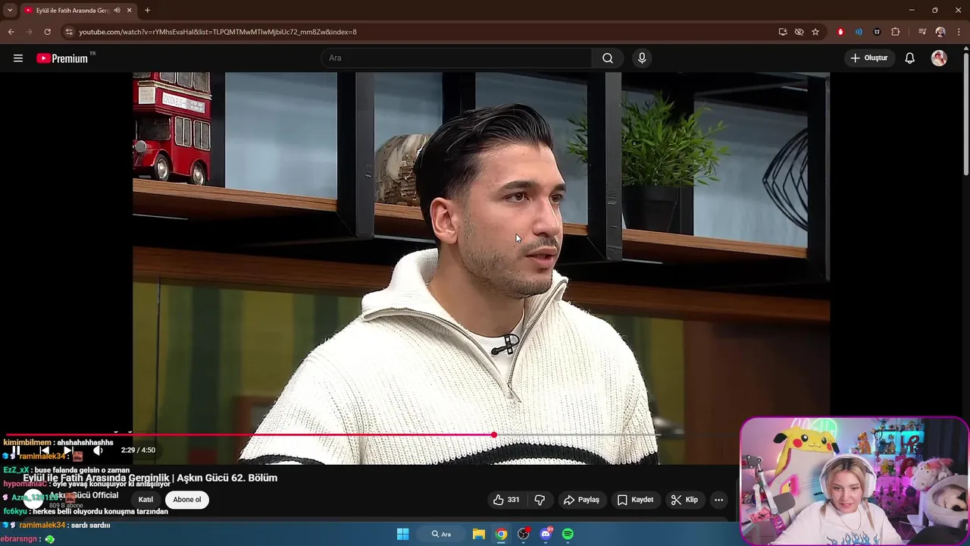Create a clip with Klip button

684,500
